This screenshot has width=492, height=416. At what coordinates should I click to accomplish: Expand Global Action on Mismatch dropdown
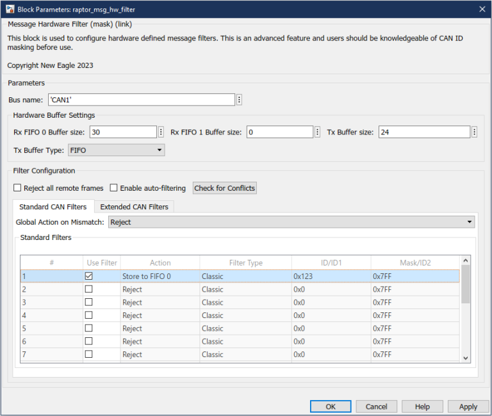tap(291, 222)
